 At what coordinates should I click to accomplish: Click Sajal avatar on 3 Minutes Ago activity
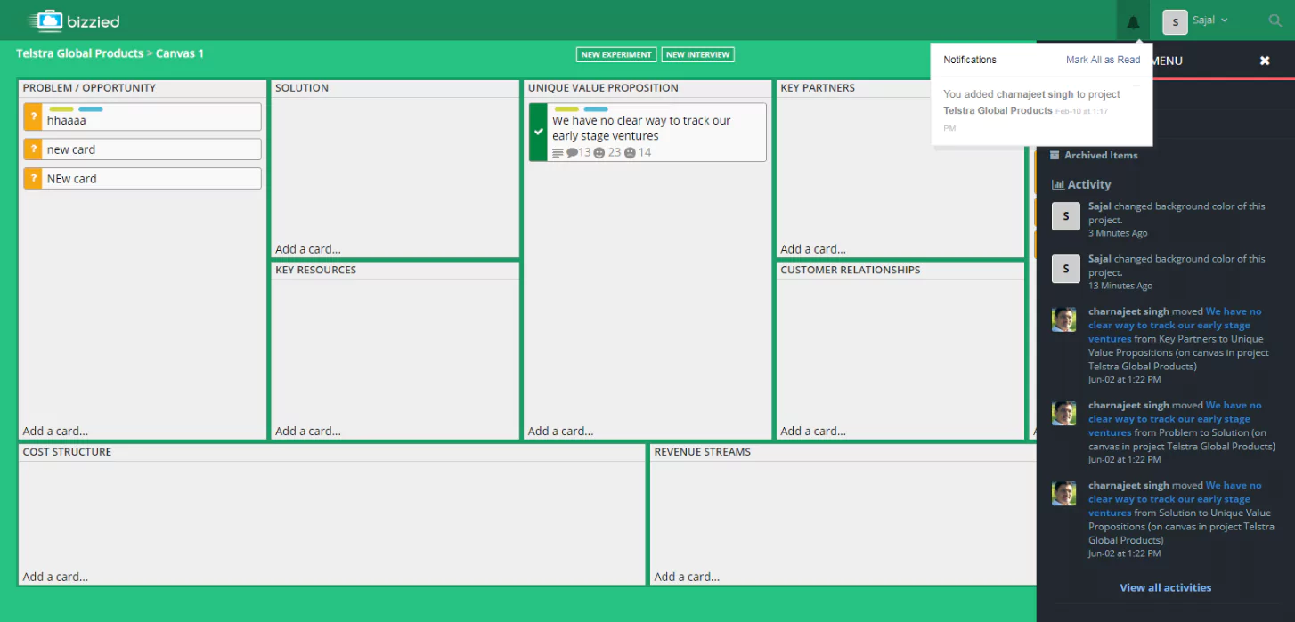coord(1066,216)
